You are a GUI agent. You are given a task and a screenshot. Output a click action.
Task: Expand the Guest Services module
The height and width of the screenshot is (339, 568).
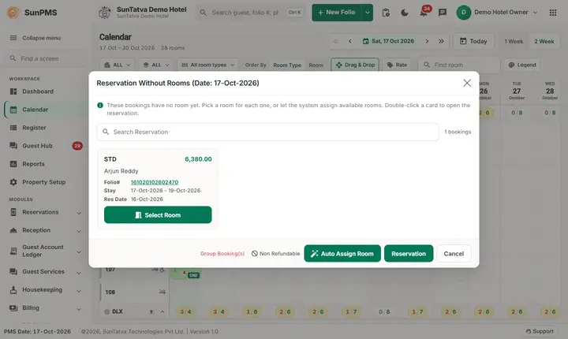pyautogui.click(x=46, y=272)
